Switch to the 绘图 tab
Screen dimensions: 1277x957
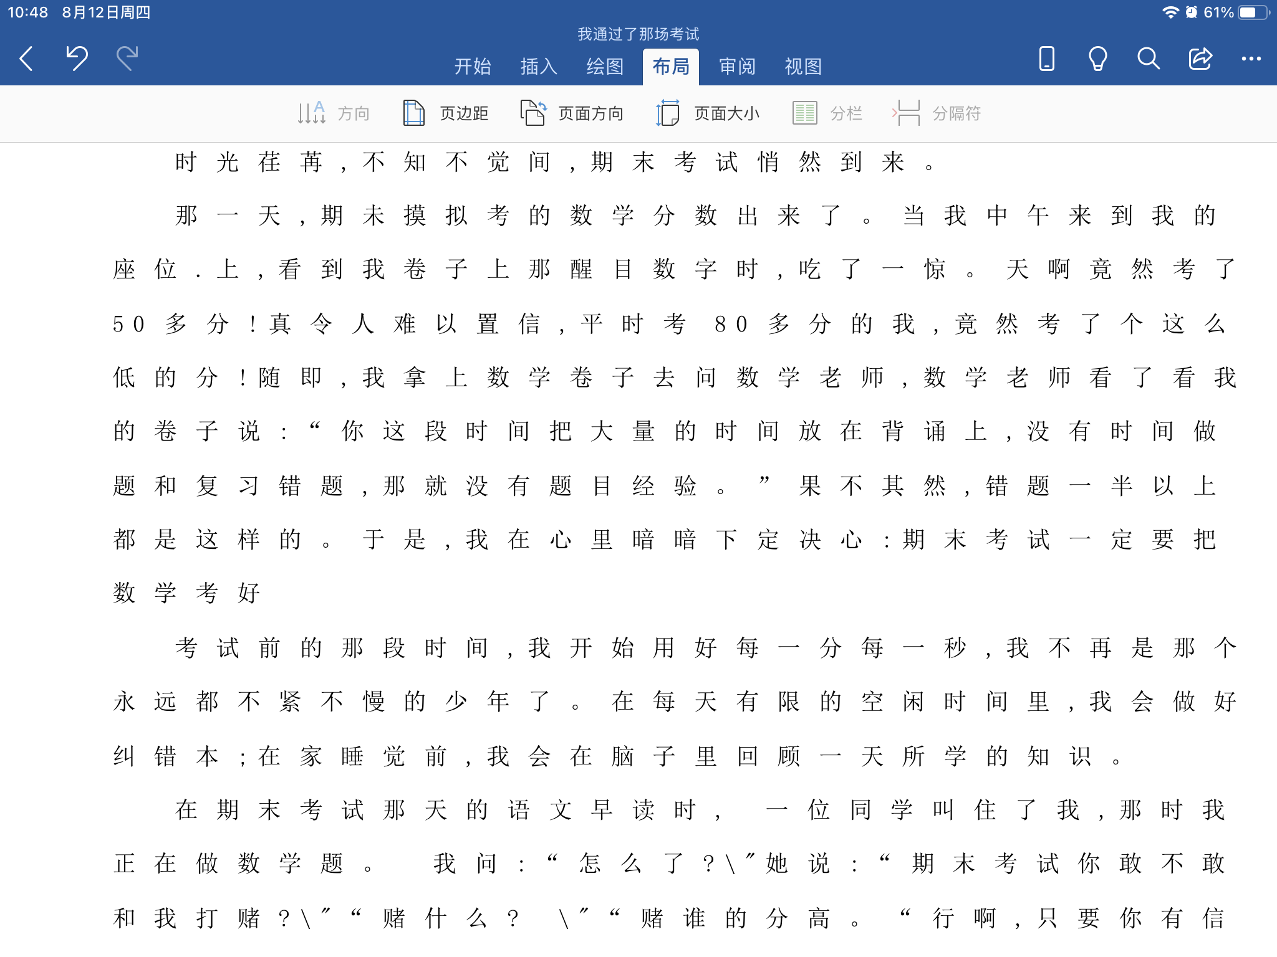pyautogui.click(x=605, y=66)
